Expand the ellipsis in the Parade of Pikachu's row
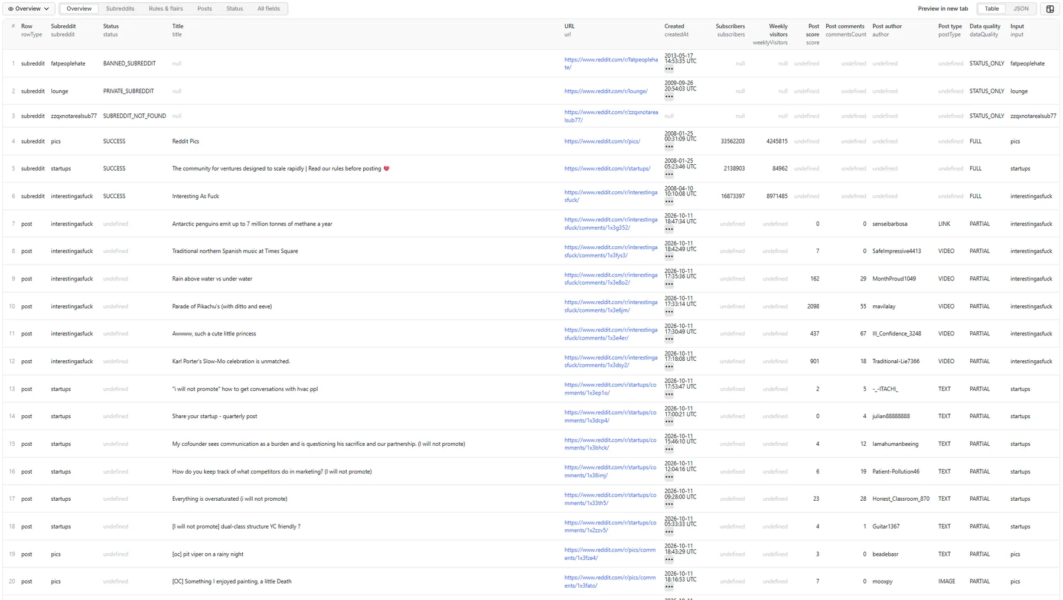This screenshot has width=1063, height=600. click(x=669, y=312)
